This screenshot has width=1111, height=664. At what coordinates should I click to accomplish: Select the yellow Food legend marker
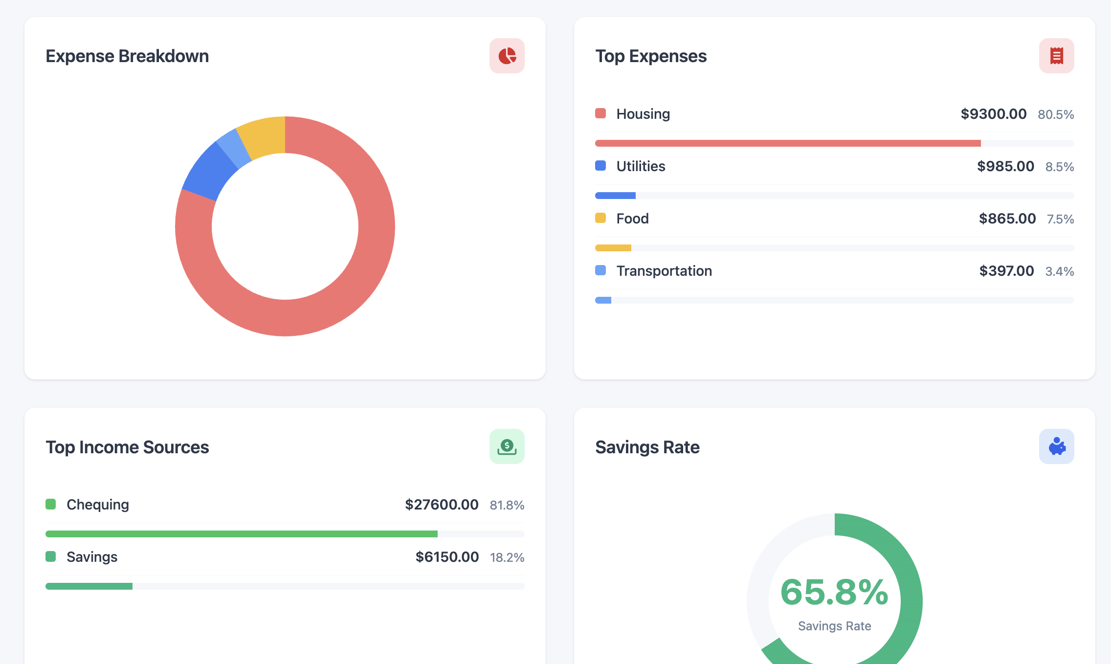(x=600, y=218)
